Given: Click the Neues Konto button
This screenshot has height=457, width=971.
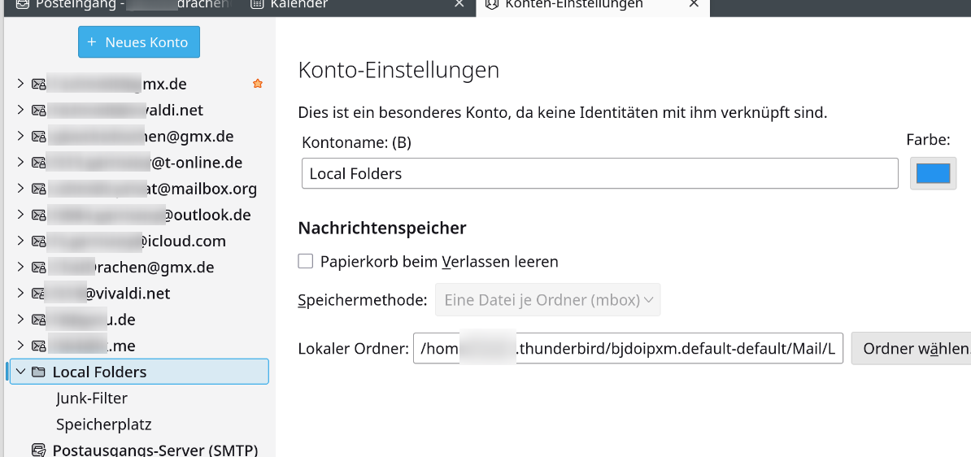Looking at the screenshot, I should click(x=139, y=42).
